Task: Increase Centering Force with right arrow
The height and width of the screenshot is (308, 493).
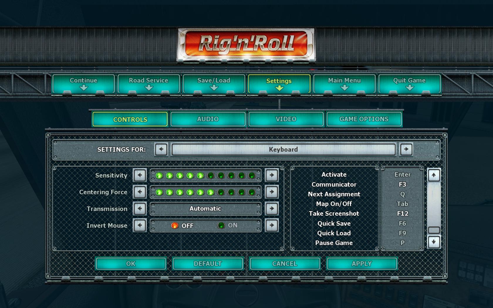Action: (x=272, y=192)
